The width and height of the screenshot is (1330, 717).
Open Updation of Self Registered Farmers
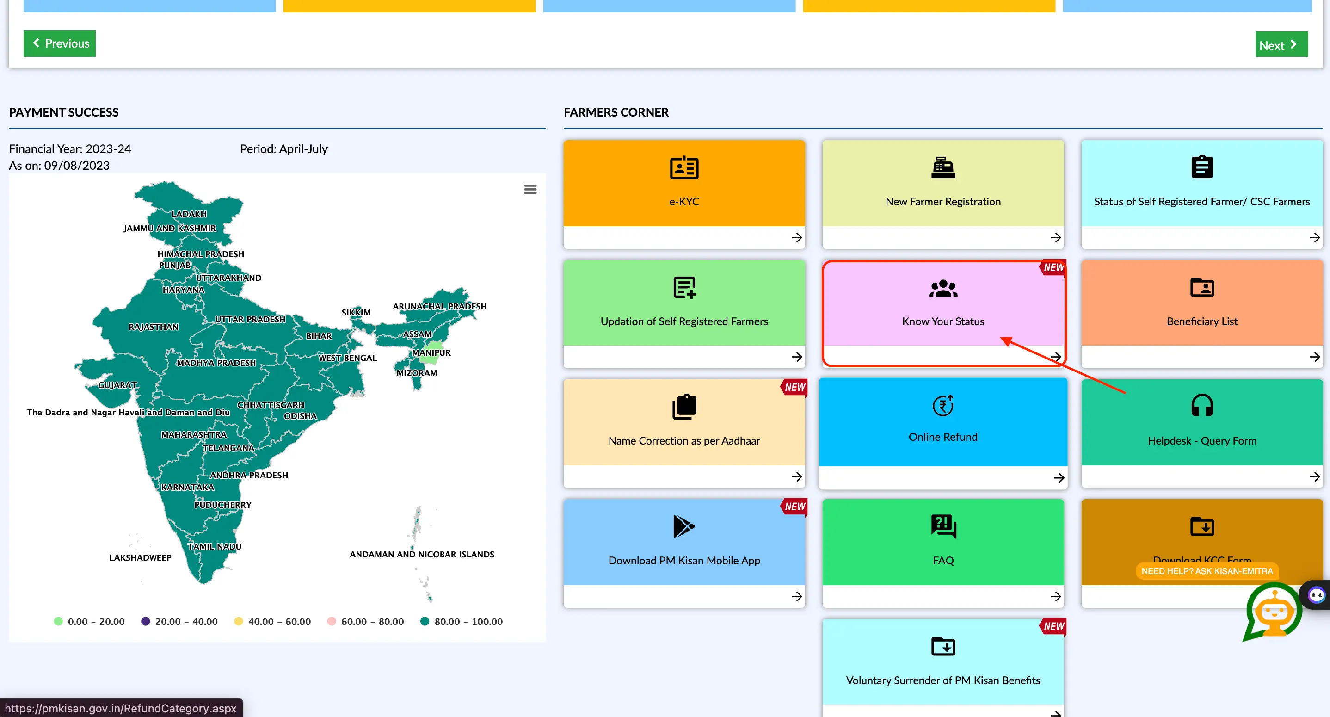(685, 314)
